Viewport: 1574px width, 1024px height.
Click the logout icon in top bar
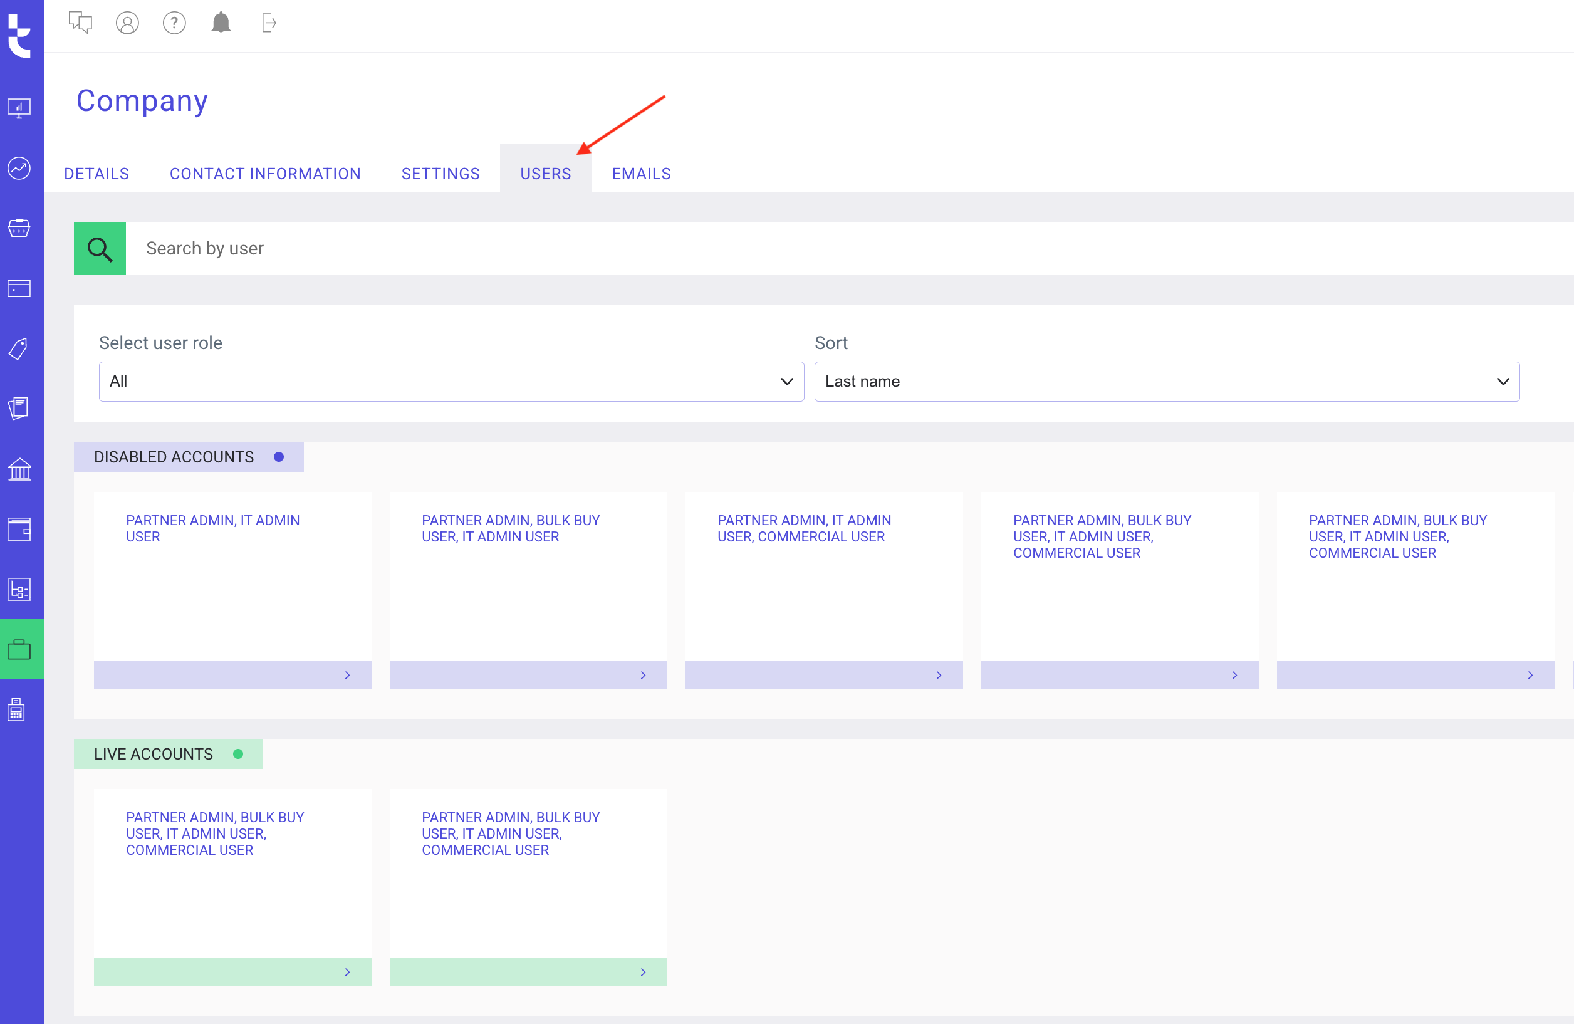click(x=269, y=23)
